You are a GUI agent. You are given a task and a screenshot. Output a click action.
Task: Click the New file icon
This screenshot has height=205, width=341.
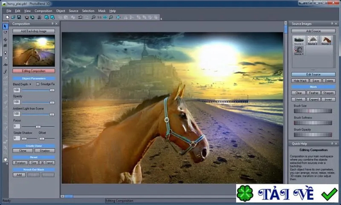pyautogui.click(x=7, y=17)
